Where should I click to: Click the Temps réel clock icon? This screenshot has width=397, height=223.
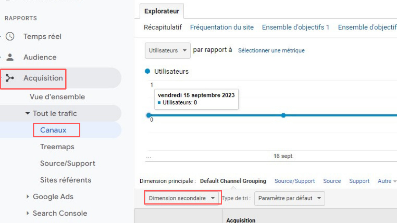coord(10,36)
